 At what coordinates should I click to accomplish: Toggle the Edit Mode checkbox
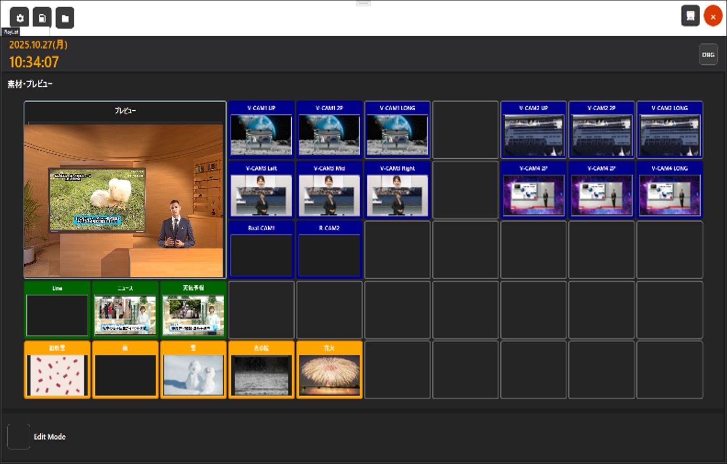point(19,436)
